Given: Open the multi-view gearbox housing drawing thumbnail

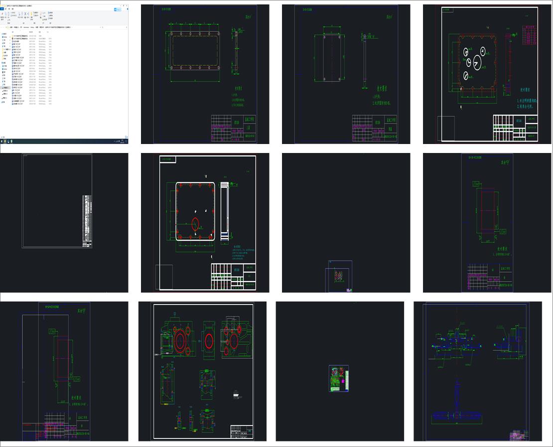Looking at the screenshot, I should [x=202, y=371].
